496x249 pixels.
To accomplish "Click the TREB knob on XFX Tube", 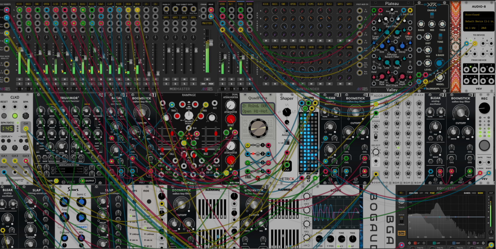I will coord(442,24).
